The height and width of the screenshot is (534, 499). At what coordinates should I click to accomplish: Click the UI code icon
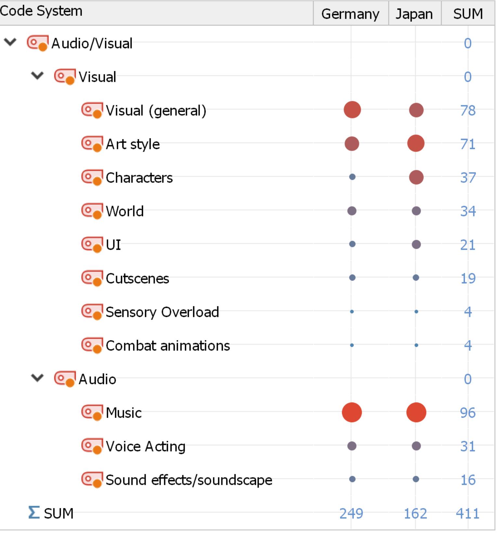(x=92, y=245)
